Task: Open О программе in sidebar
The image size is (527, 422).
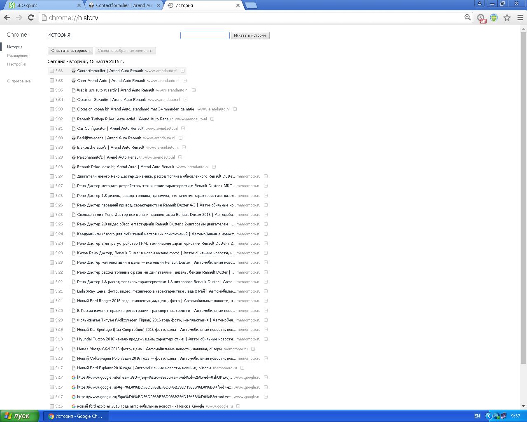Action: [19, 81]
